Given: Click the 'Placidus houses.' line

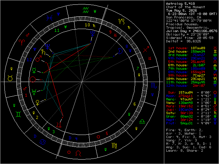Looking at the screenshot, I should tap(182, 24).
